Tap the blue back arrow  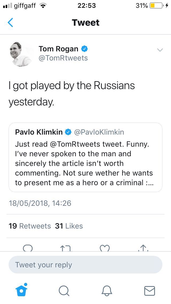pyautogui.click(x=10, y=22)
